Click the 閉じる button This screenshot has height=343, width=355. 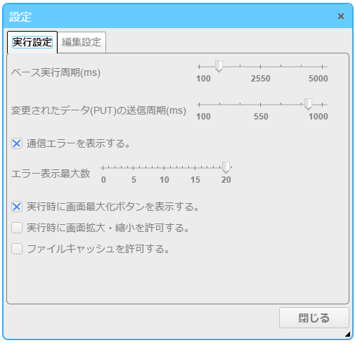[314, 318]
